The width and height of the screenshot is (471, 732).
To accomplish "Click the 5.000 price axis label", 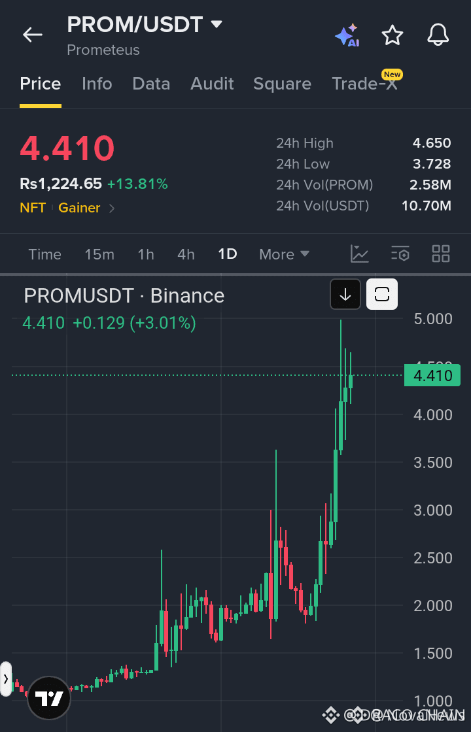I will click(432, 320).
